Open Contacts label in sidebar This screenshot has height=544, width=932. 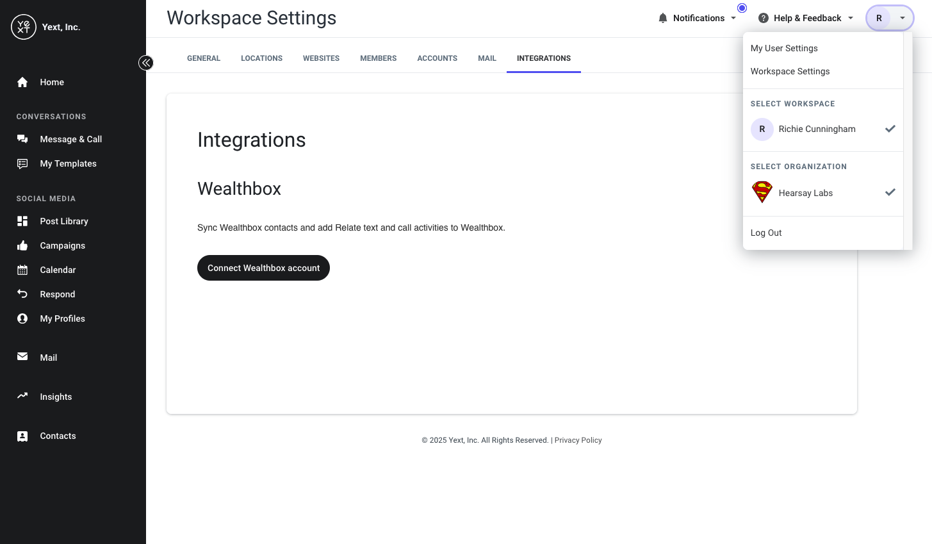(58, 436)
